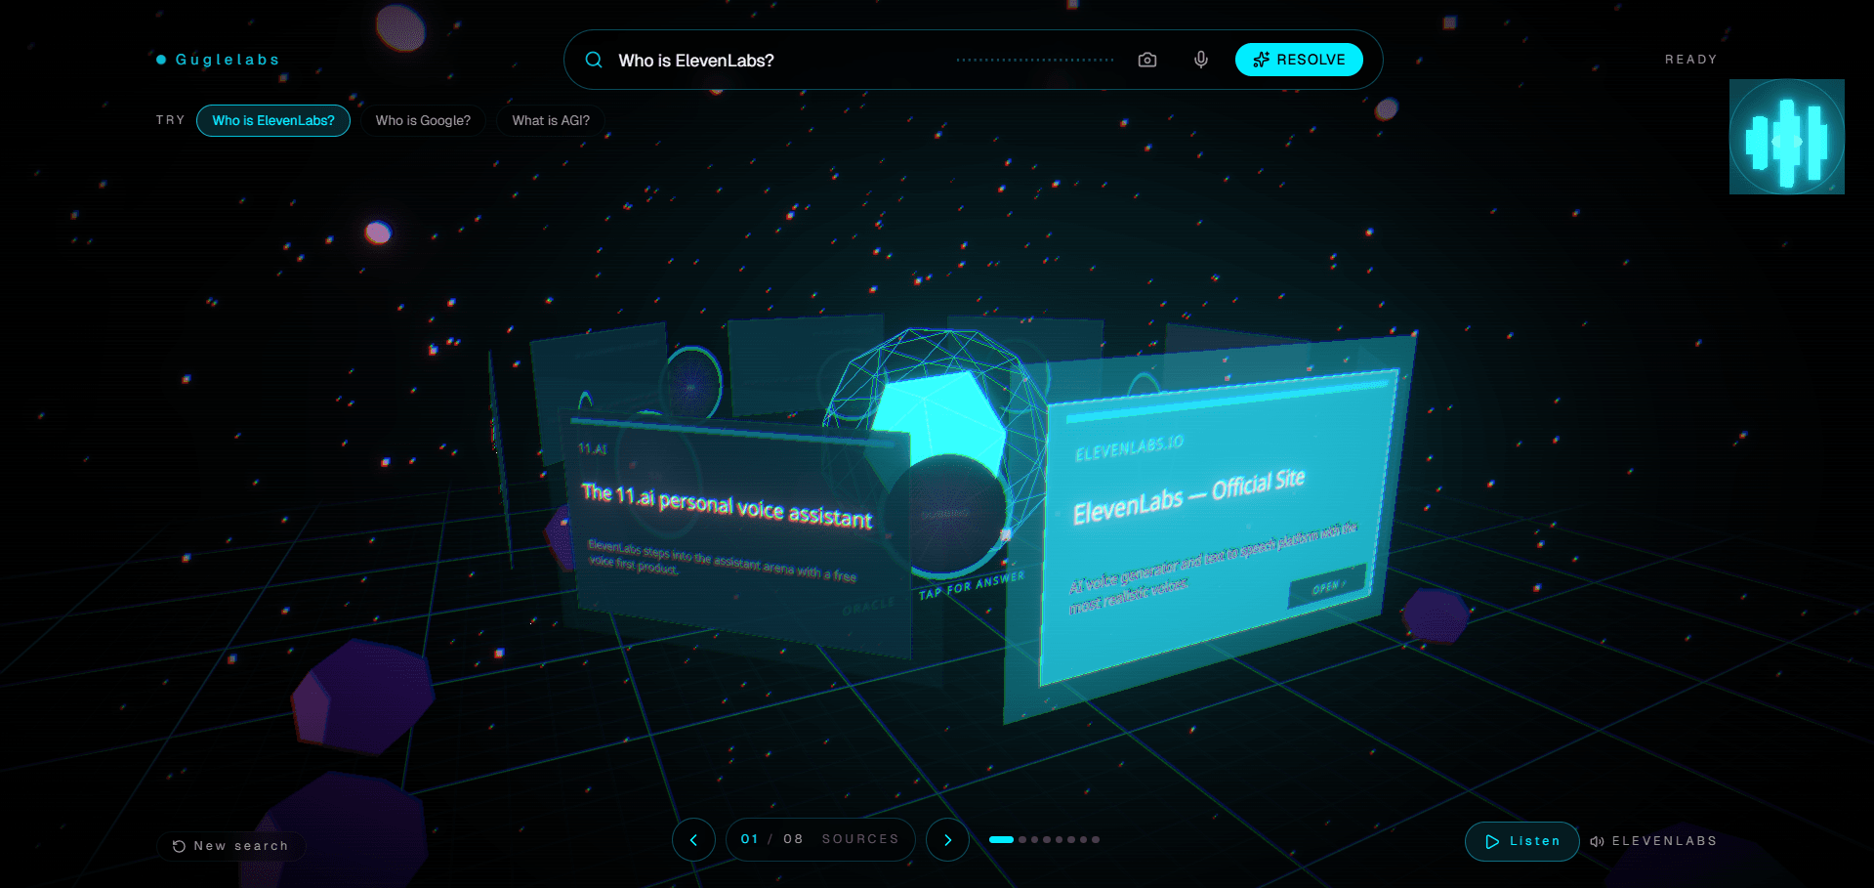Click the magnifier search icon
This screenshot has height=888, width=1874.
point(594,60)
